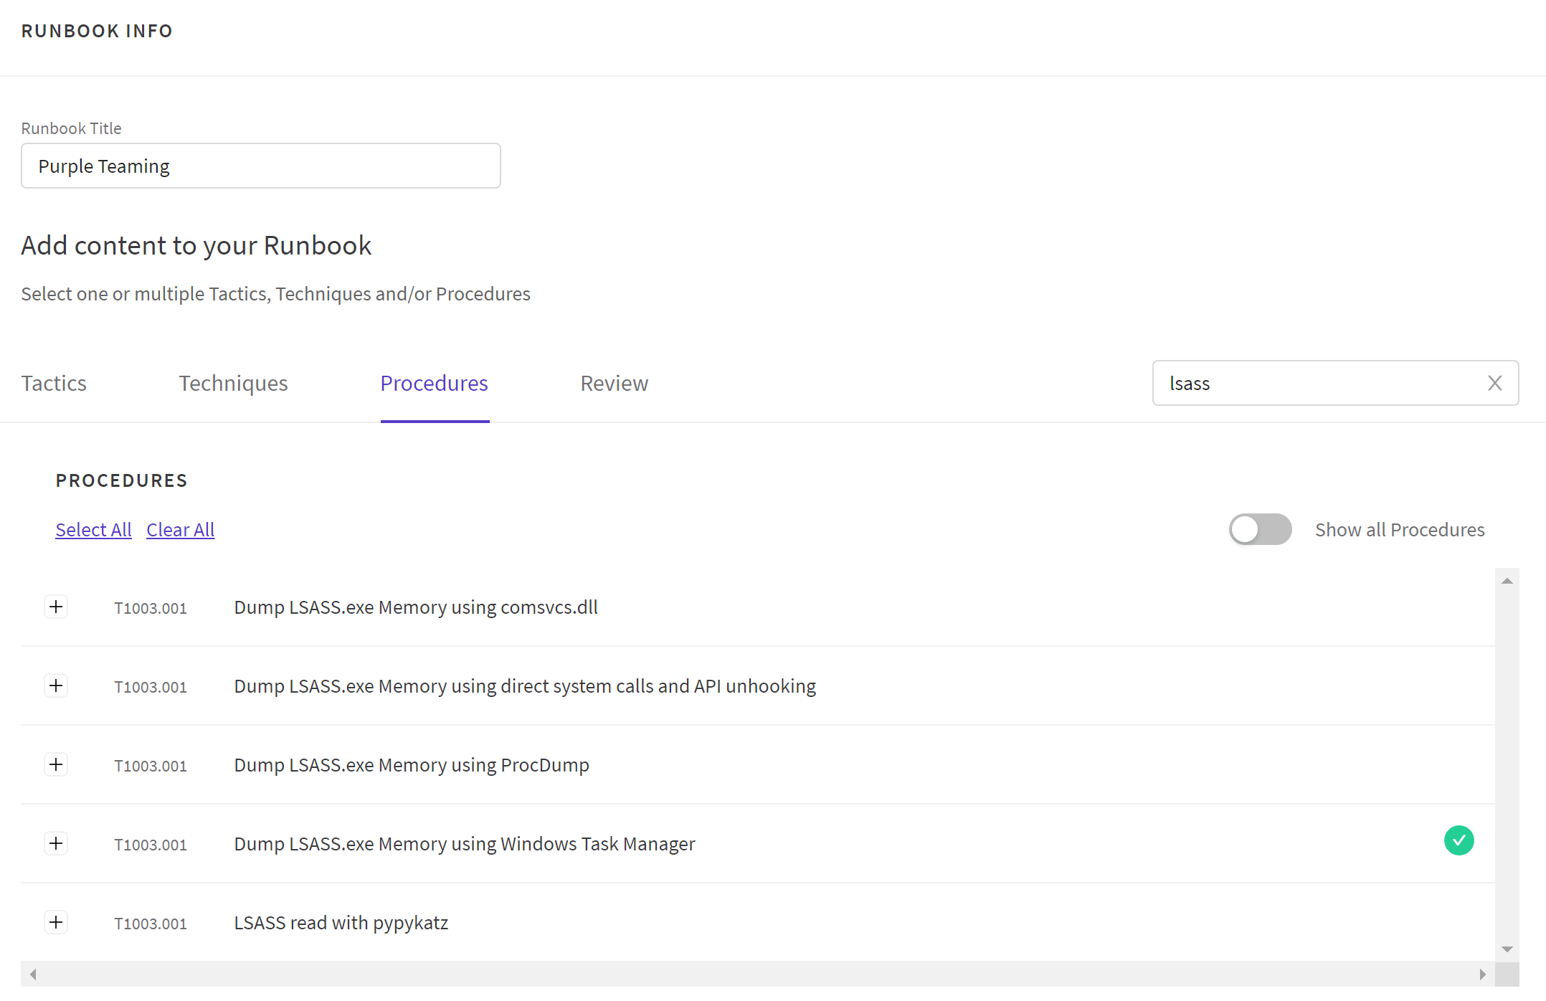The image size is (1546, 1001).
Task: Select Dump LSASS.exe Memory using ProcDump
Action: tap(411, 764)
